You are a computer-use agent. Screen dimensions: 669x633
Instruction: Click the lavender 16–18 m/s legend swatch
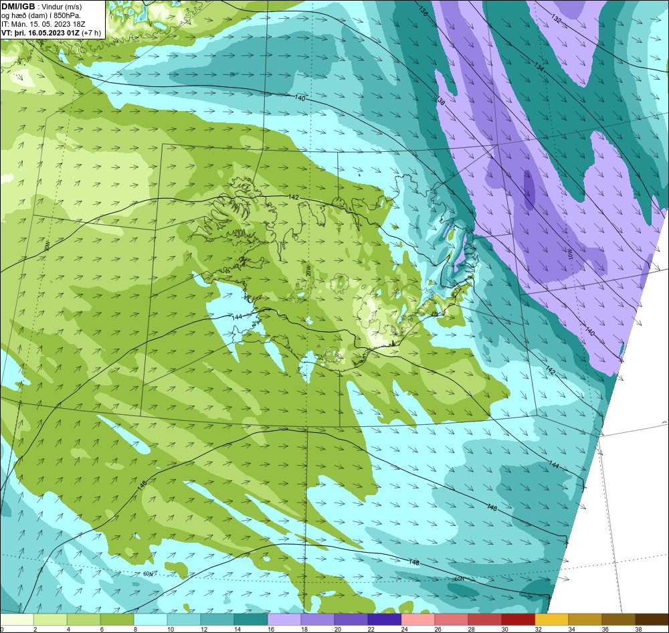pyautogui.click(x=284, y=620)
